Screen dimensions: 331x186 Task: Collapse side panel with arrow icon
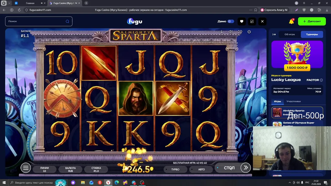coord(274,34)
